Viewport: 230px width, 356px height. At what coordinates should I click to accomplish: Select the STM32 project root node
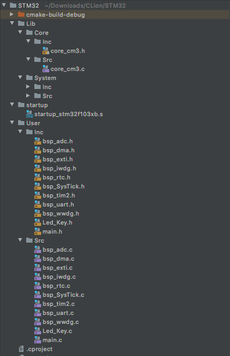[x=29, y=5]
